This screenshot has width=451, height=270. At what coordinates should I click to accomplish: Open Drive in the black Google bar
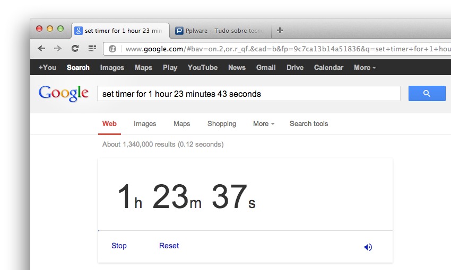[x=295, y=67]
